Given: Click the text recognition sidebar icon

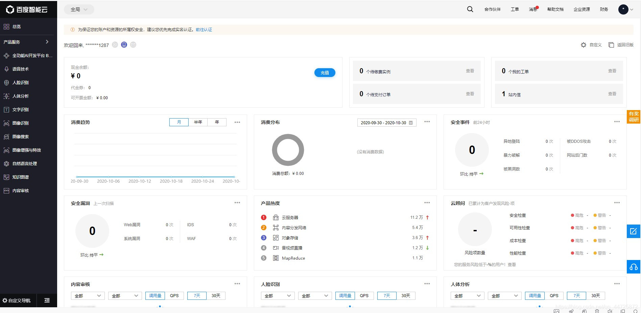Looking at the screenshot, I should pos(6,109).
